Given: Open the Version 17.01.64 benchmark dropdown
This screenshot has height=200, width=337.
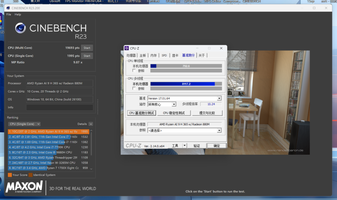Looking at the screenshot, I should [x=184, y=98].
